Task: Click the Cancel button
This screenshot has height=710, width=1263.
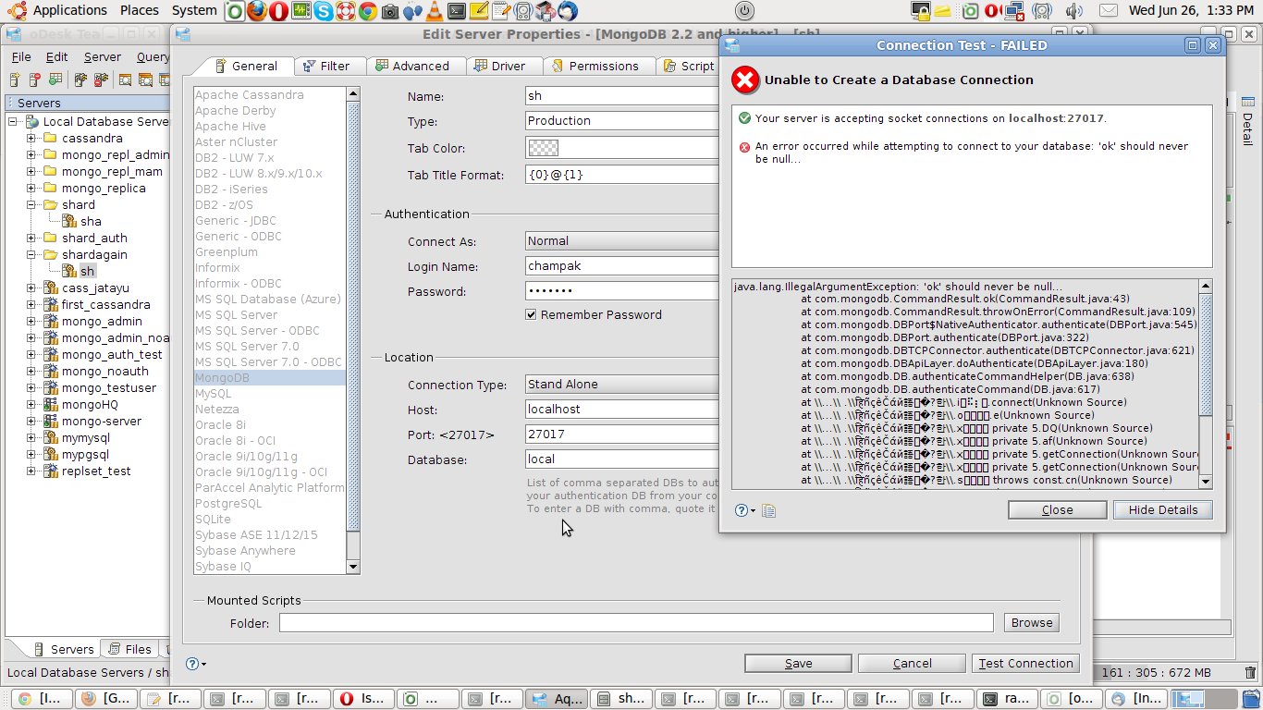Action: click(x=912, y=663)
